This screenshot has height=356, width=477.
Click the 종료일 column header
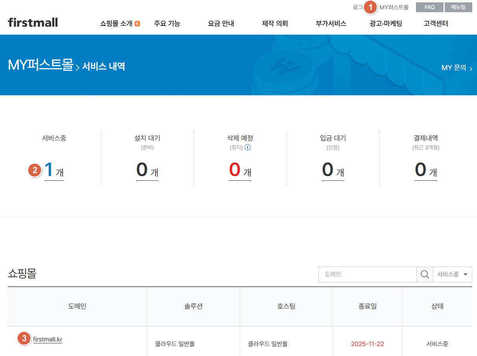pos(368,306)
